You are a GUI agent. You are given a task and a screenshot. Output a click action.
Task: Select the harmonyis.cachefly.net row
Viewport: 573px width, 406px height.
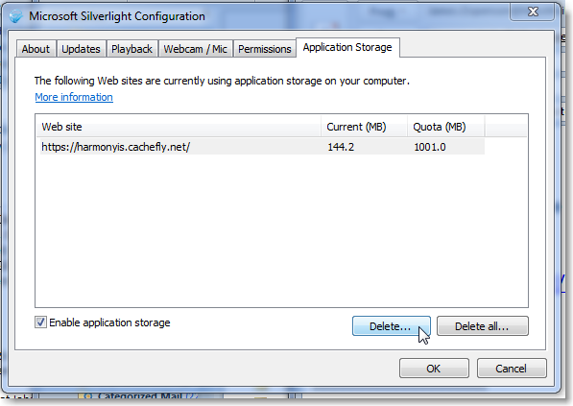tap(262, 147)
